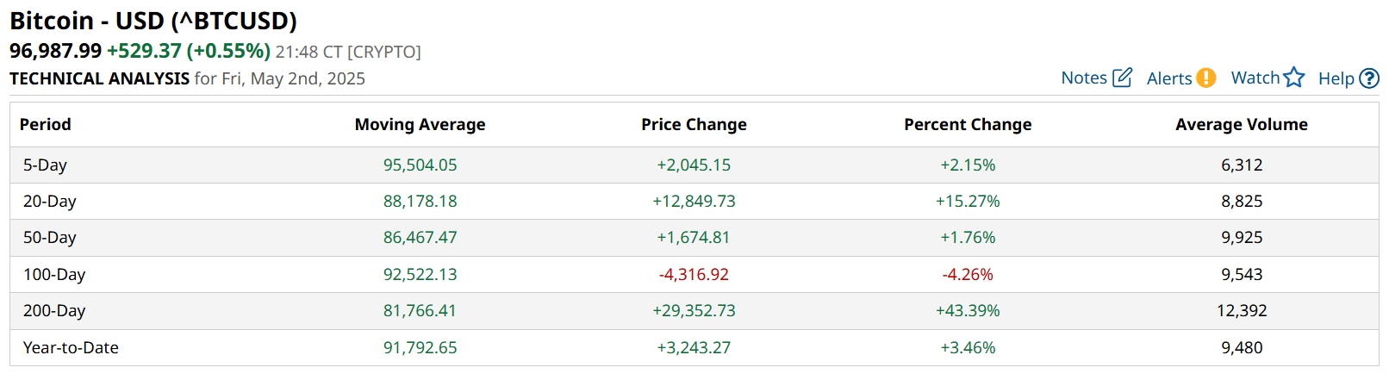Select the Watch link text
This screenshot has height=380, width=1389.
(1255, 78)
